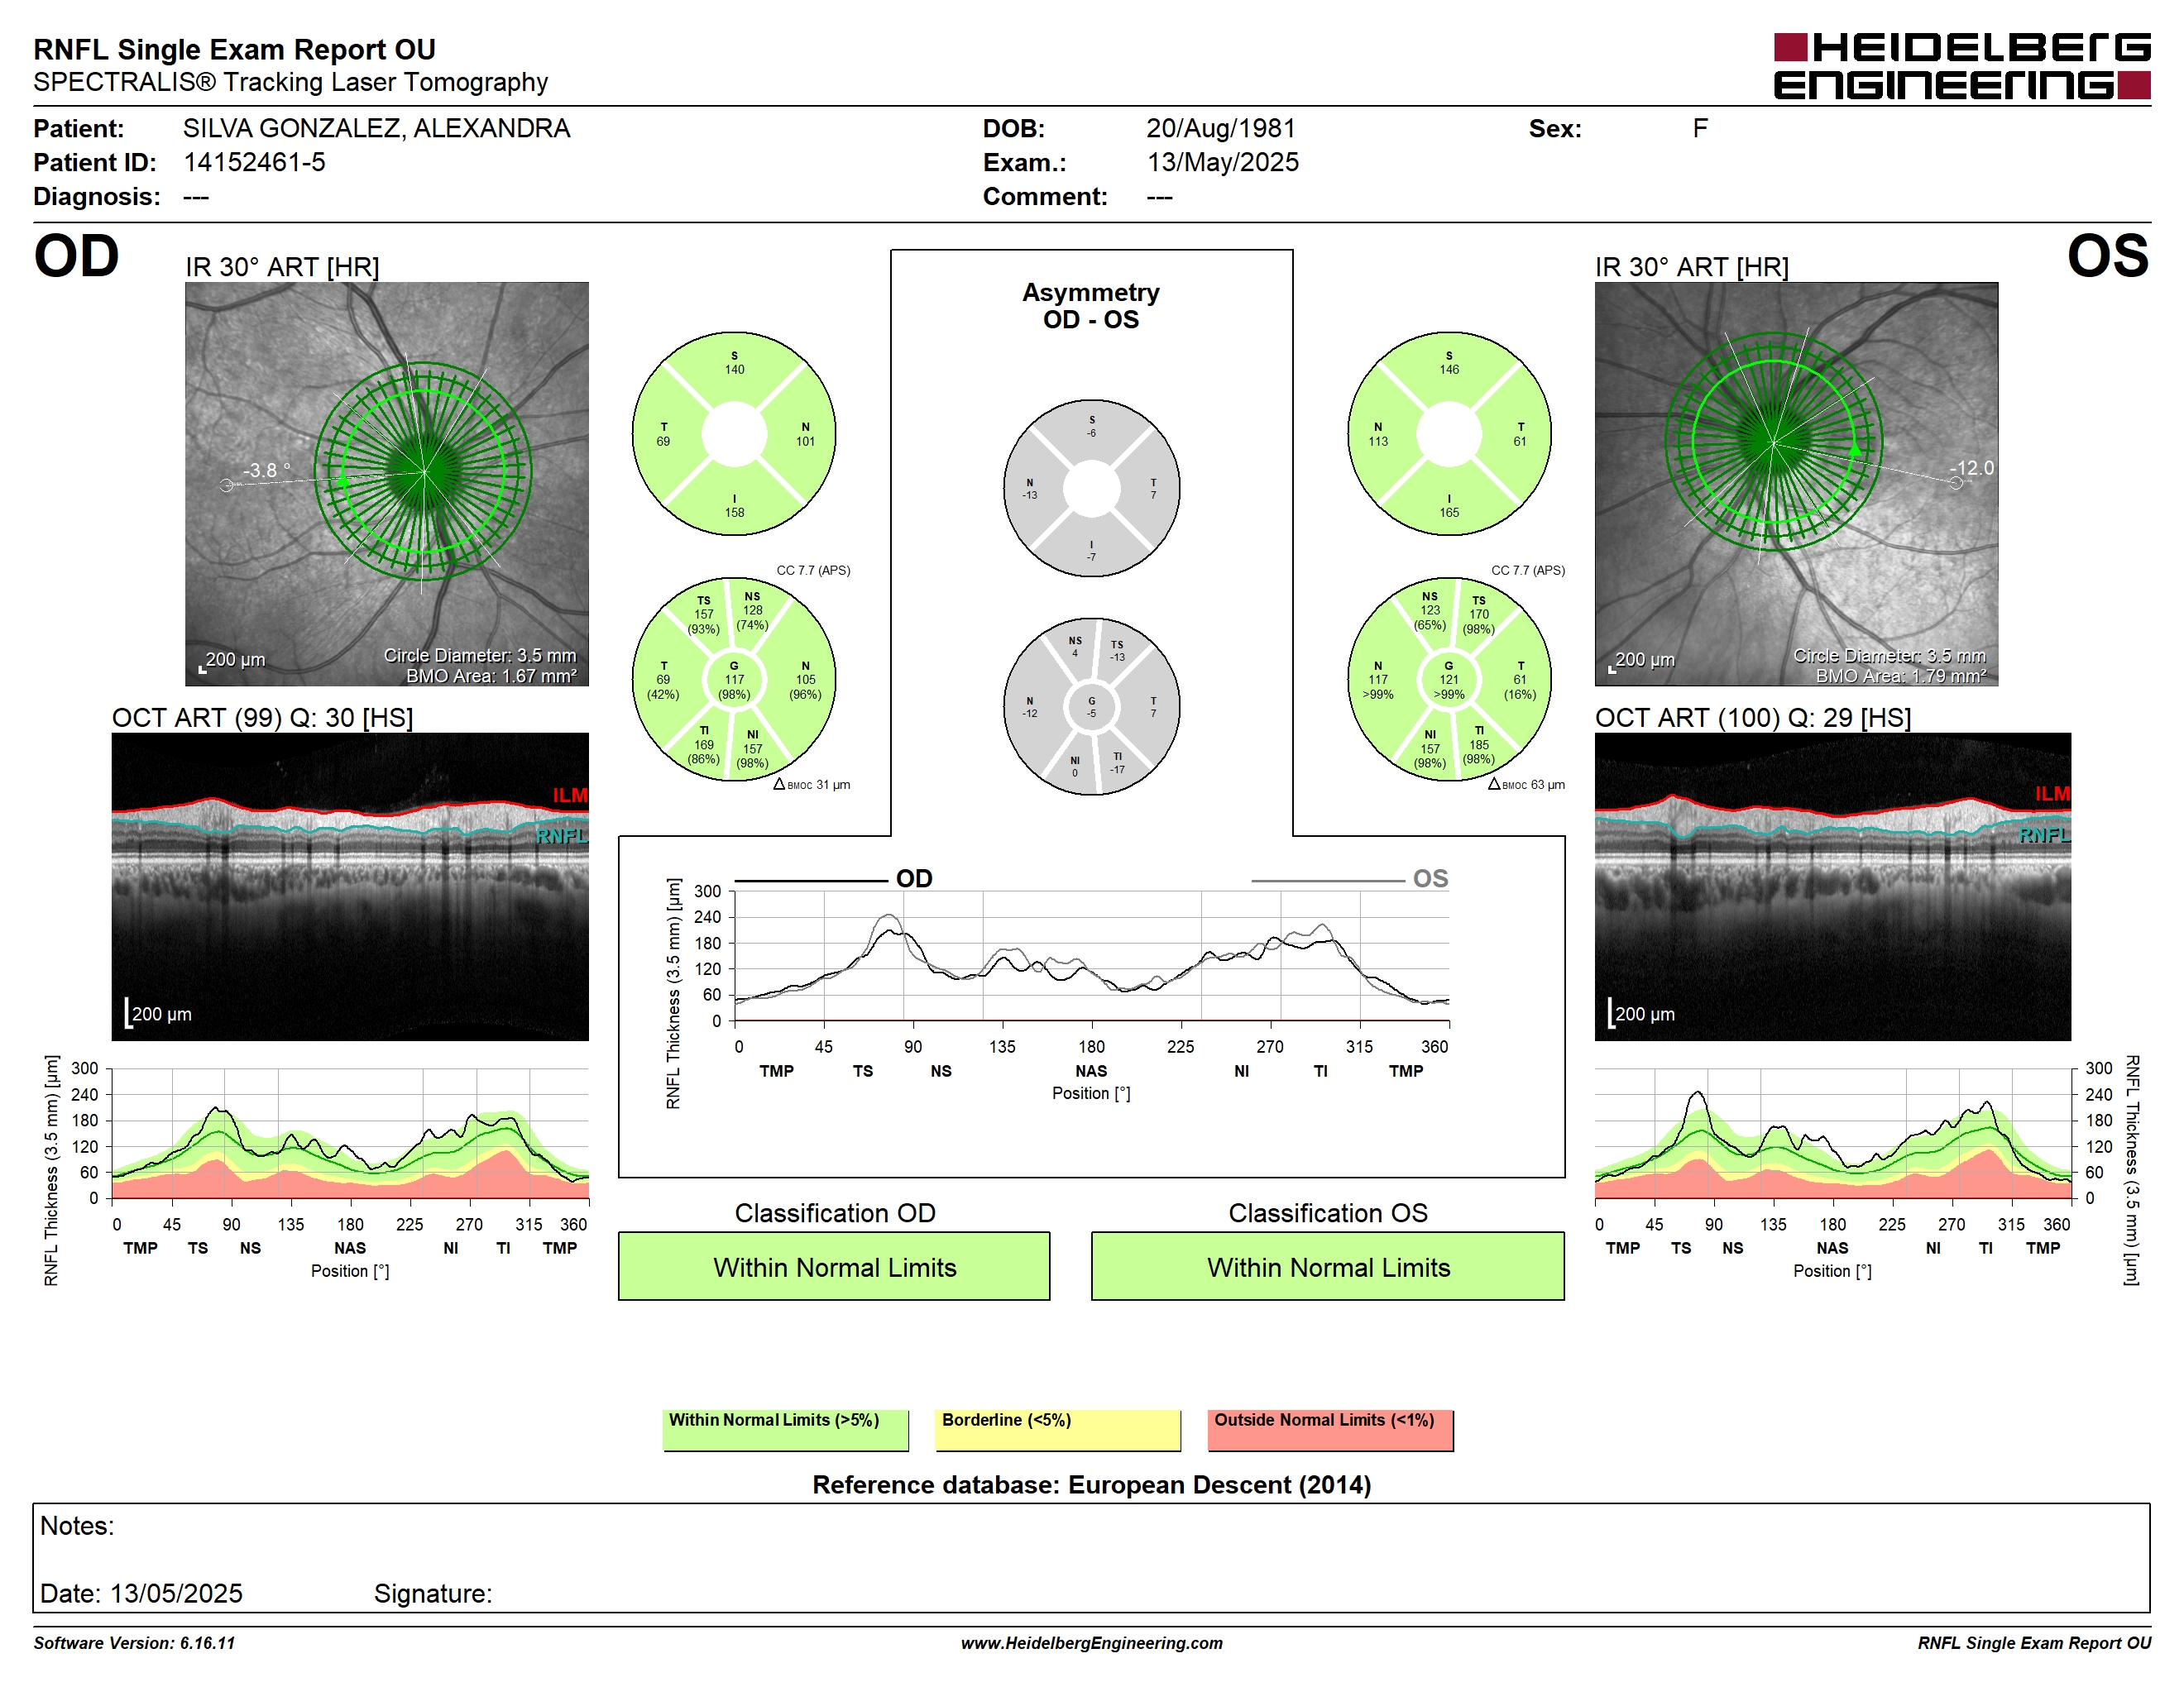Click the combined OD/OS thickness comparison graph
Screen dimensions: 2184x1687
pyautogui.click(x=1092, y=955)
